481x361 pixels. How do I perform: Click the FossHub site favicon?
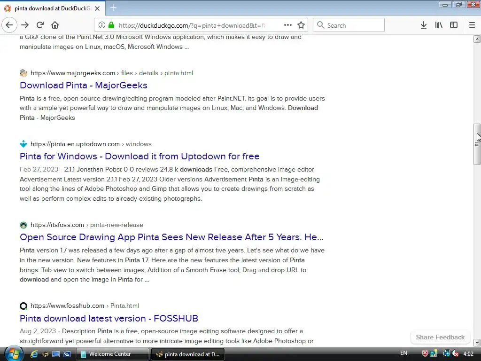23,306
